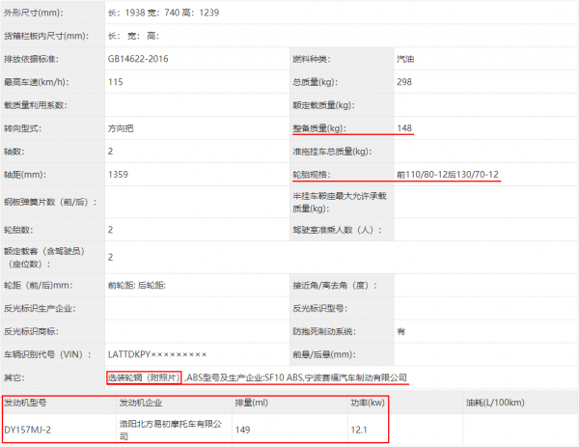Click the 前轮距: 后轮距: value
The height and width of the screenshot is (447, 579).
click(137, 285)
